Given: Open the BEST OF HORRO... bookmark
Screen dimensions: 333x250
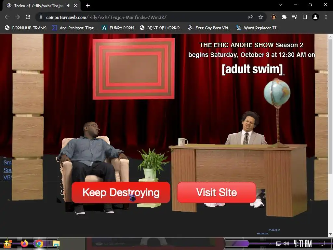Looking at the screenshot, I should 161,28.
